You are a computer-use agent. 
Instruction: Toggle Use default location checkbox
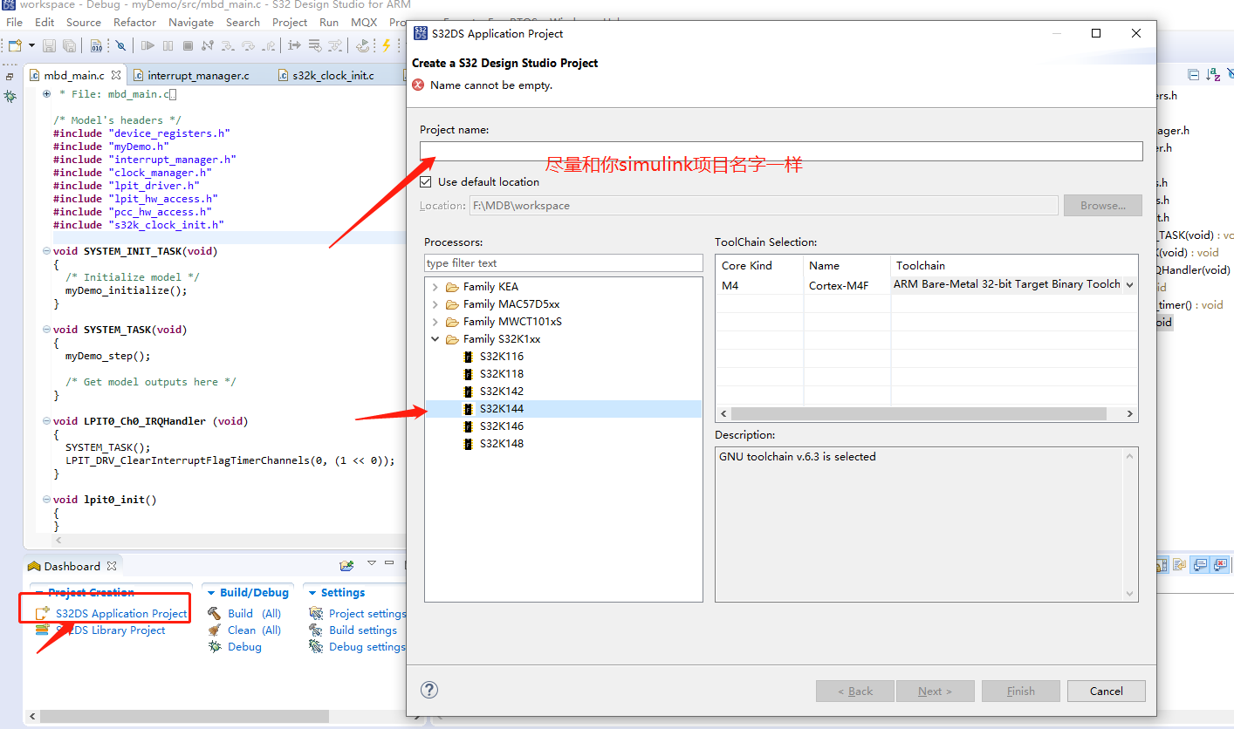pyautogui.click(x=426, y=182)
